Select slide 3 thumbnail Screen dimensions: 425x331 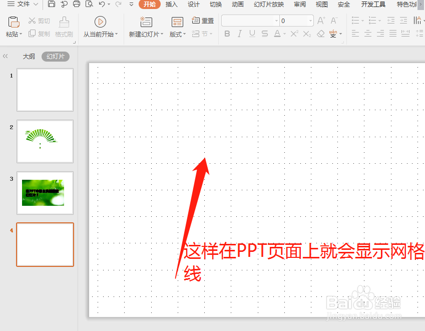tap(45, 193)
